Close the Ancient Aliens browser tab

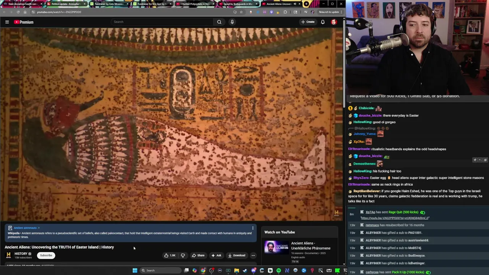pos(300,4)
